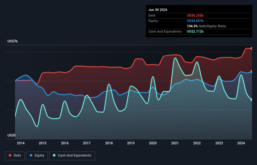257x165 pixels.
Task: Select the red Debt endpoint marker
Action: click(x=252, y=48)
